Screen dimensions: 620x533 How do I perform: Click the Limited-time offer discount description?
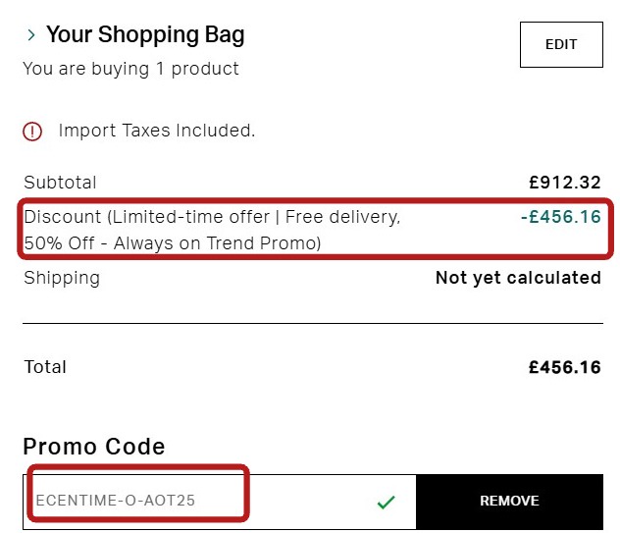tap(212, 217)
